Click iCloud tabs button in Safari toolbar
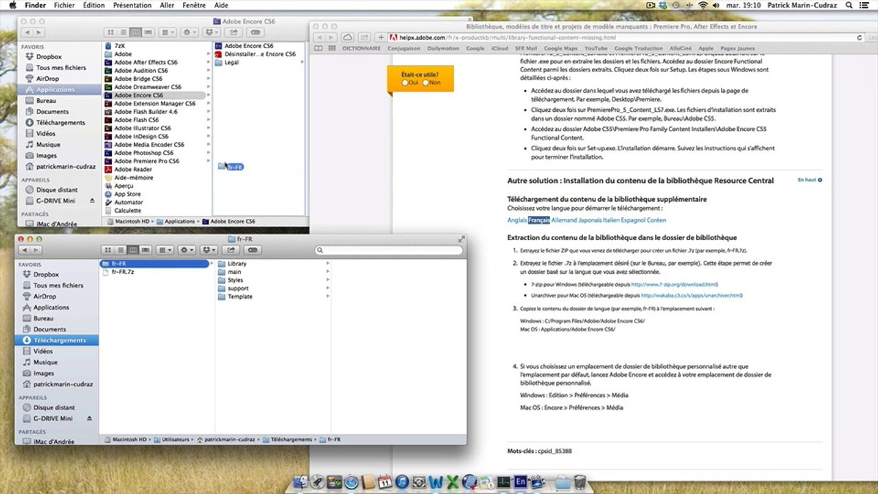 coord(348,38)
